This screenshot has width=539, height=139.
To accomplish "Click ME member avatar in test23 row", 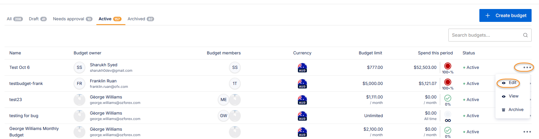I will tap(223, 100).
